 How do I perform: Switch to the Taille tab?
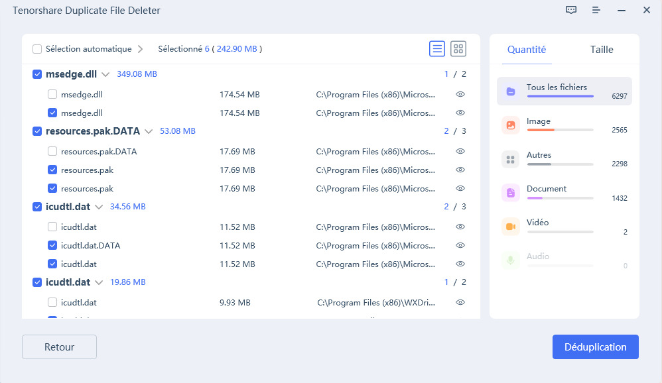602,49
